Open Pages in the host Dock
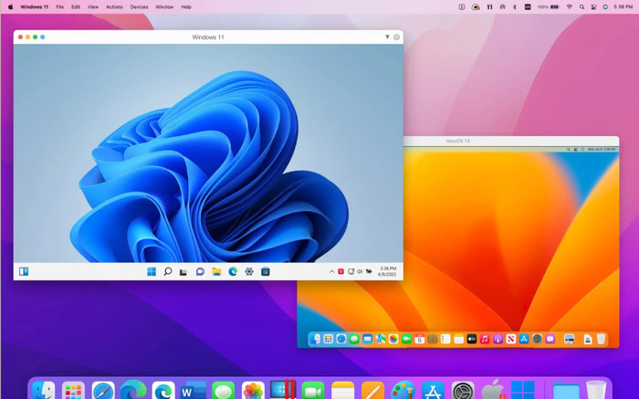This screenshot has width=639, height=399. (x=372, y=391)
